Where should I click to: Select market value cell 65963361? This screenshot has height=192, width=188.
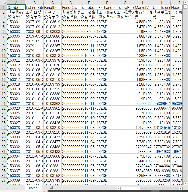coord(143,180)
